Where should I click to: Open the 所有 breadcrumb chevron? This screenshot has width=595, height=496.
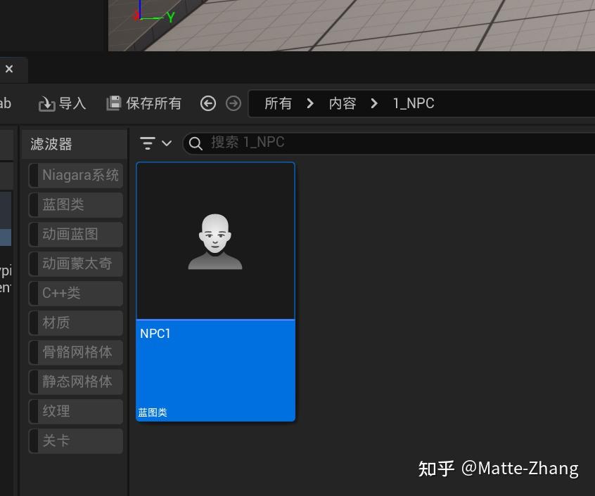coord(309,103)
